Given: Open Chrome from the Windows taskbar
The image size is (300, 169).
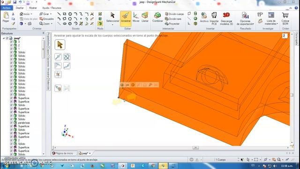Looking at the screenshot, I should (153, 166).
